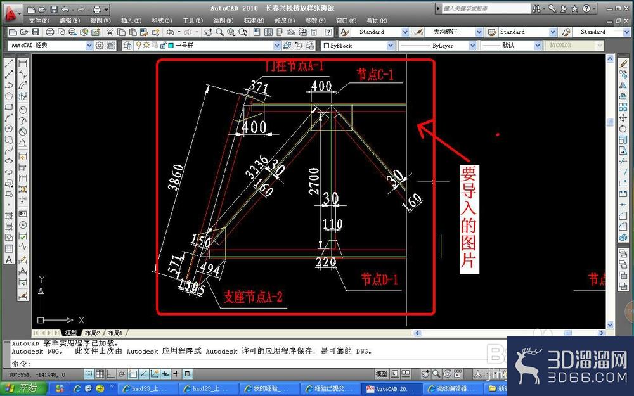
Task: Toggle Ortho mode in status bar
Action: coord(111,374)
